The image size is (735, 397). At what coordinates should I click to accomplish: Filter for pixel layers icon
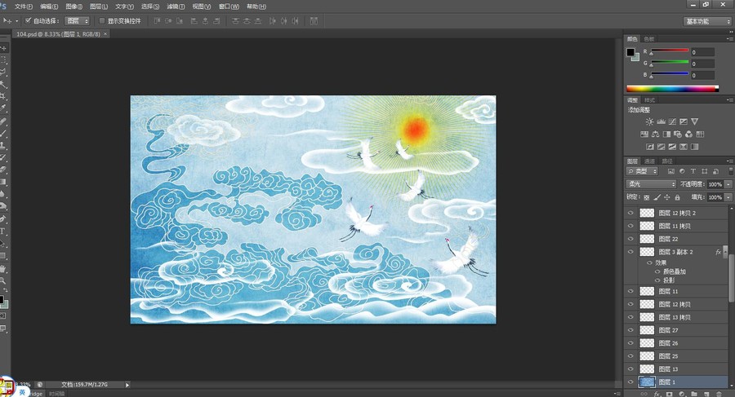670,171
